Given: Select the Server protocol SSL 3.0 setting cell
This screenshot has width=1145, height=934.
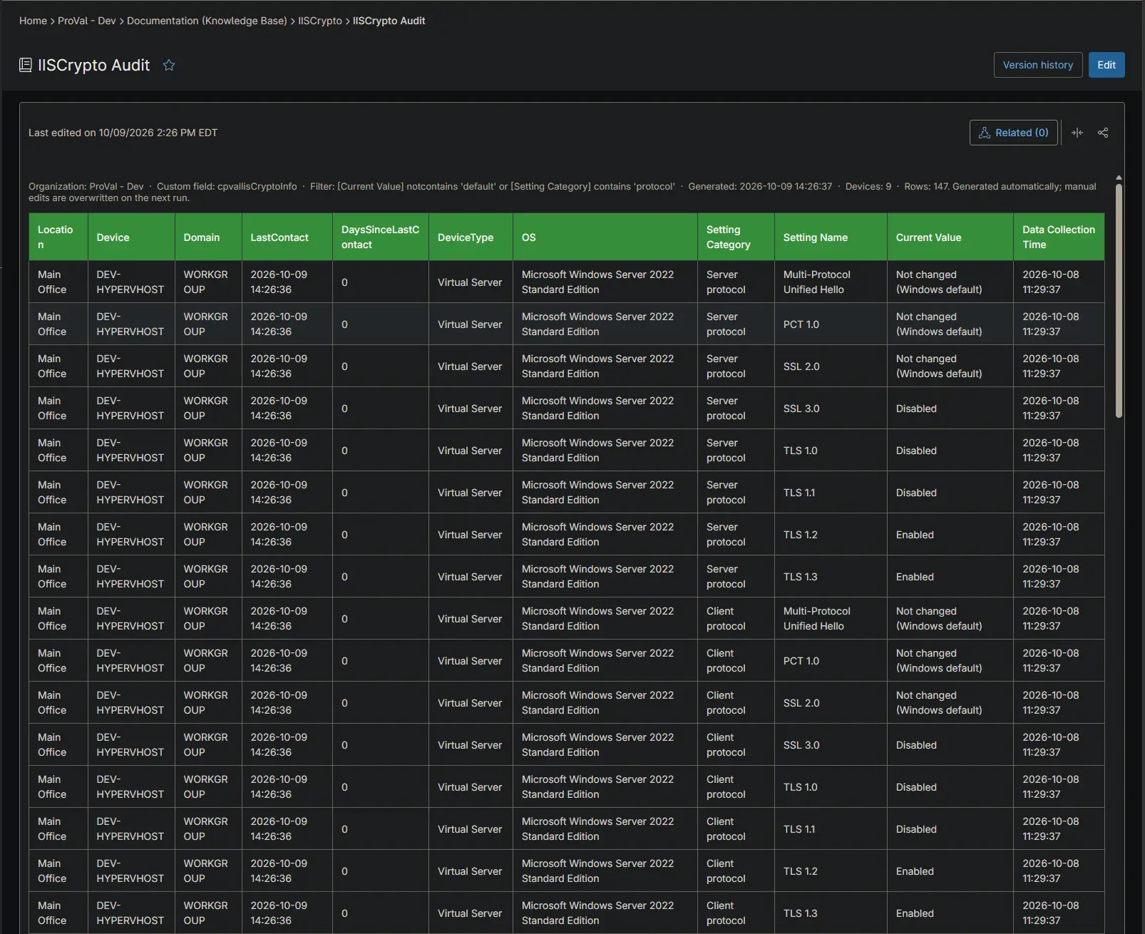Looking at the screenshot, I should [x=831, y=409].
